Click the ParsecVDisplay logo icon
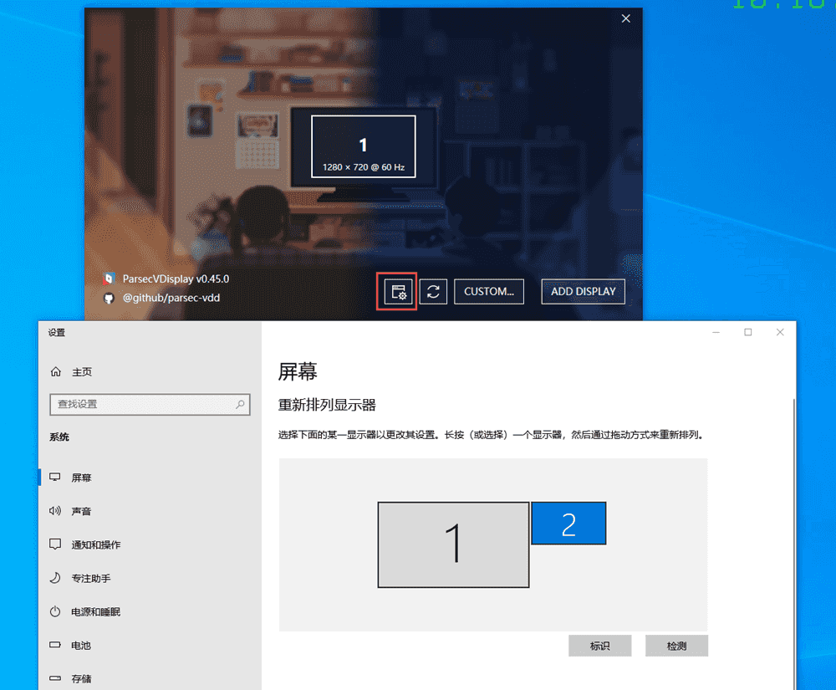The width and height of the screenshot is (836, 690). pyautogui.click(x=109, y=279)
